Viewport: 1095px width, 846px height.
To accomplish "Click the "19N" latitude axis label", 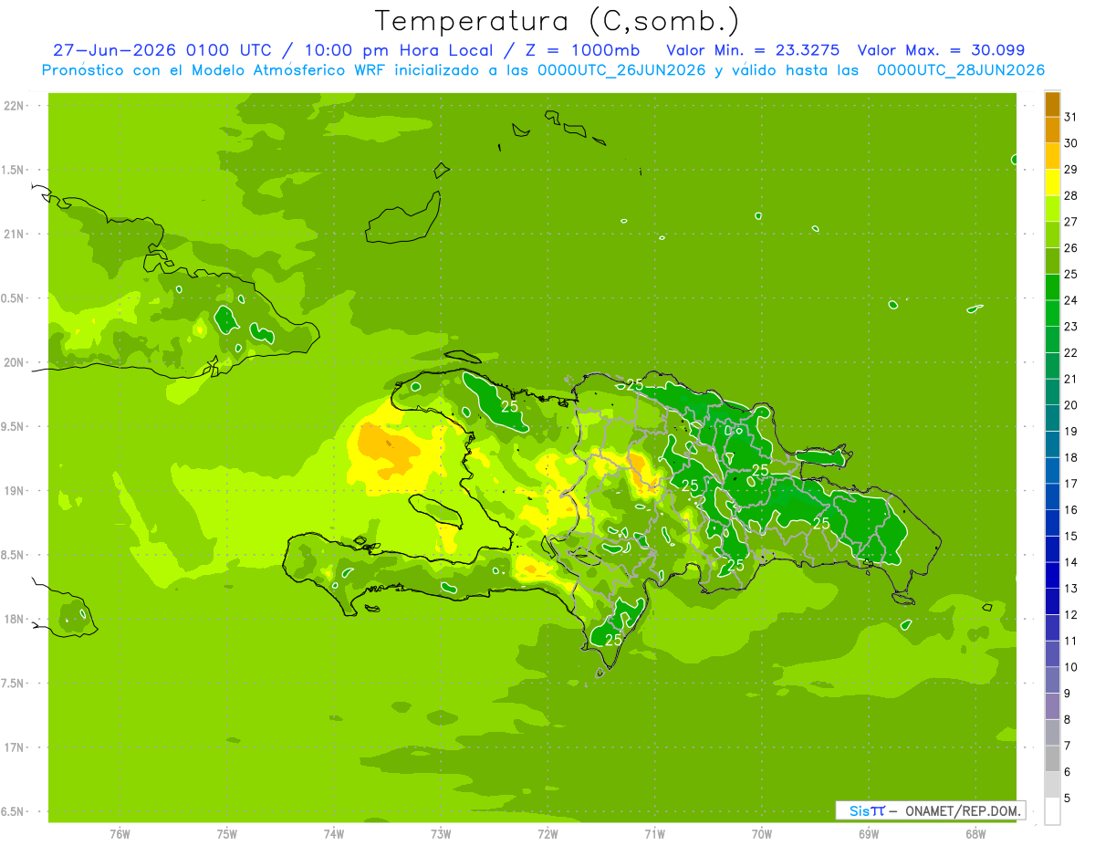I will pos(14,491).
